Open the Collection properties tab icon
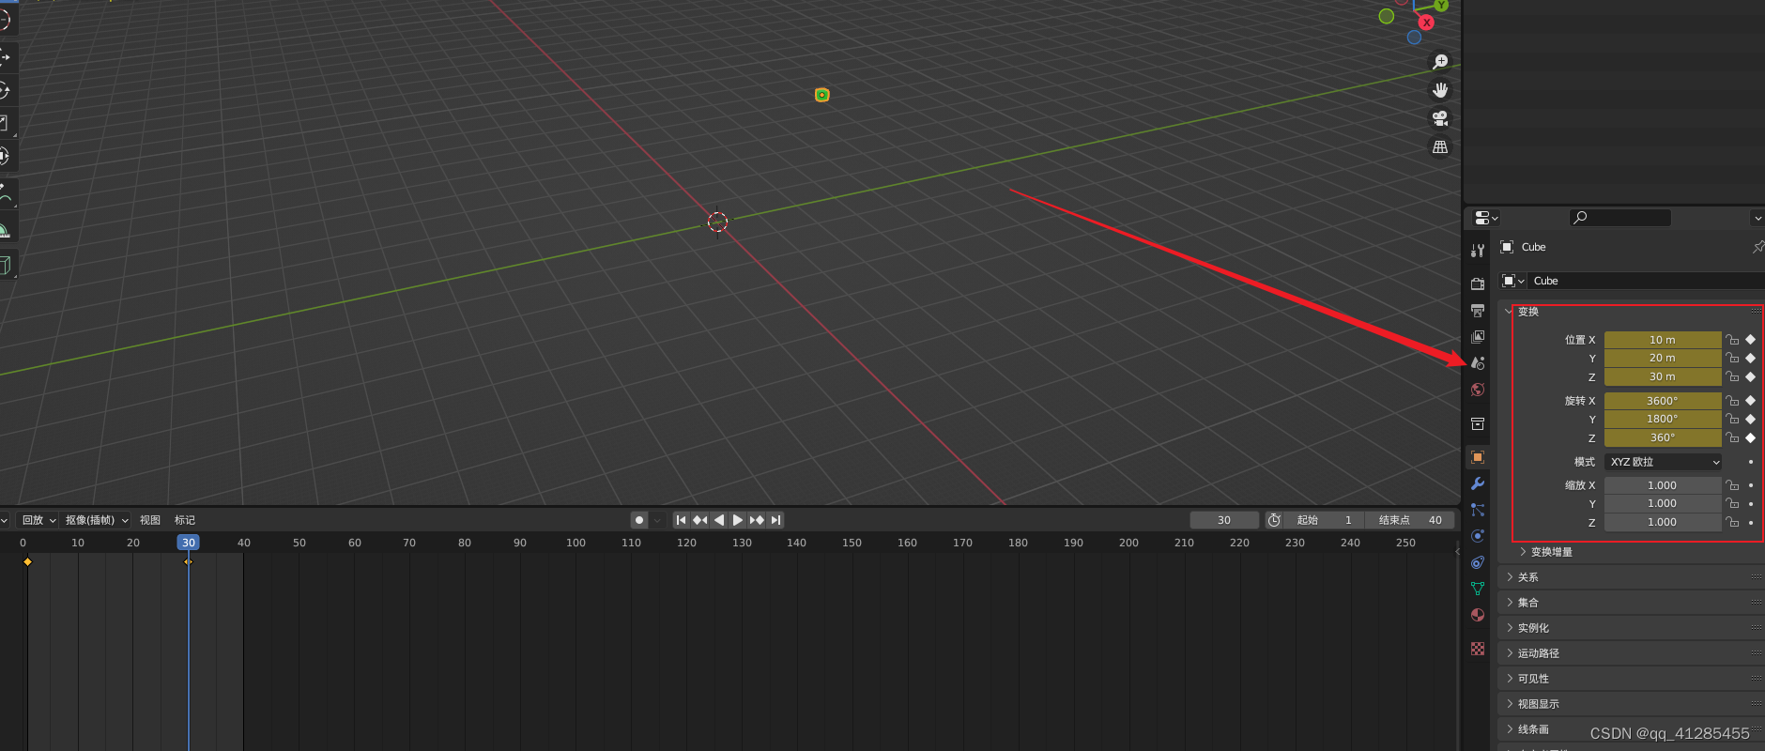Screen dimensions: 1765x751 pyautogui.click(x=1478, y=424)
